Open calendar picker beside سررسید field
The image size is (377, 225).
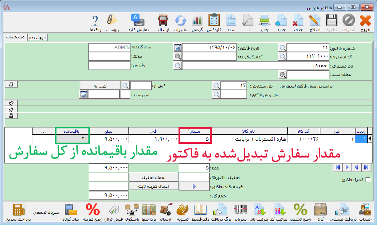[x=83, y=94]
